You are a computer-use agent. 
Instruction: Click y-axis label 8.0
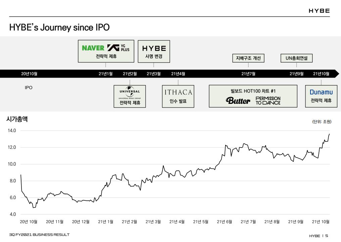coord(13,181)
